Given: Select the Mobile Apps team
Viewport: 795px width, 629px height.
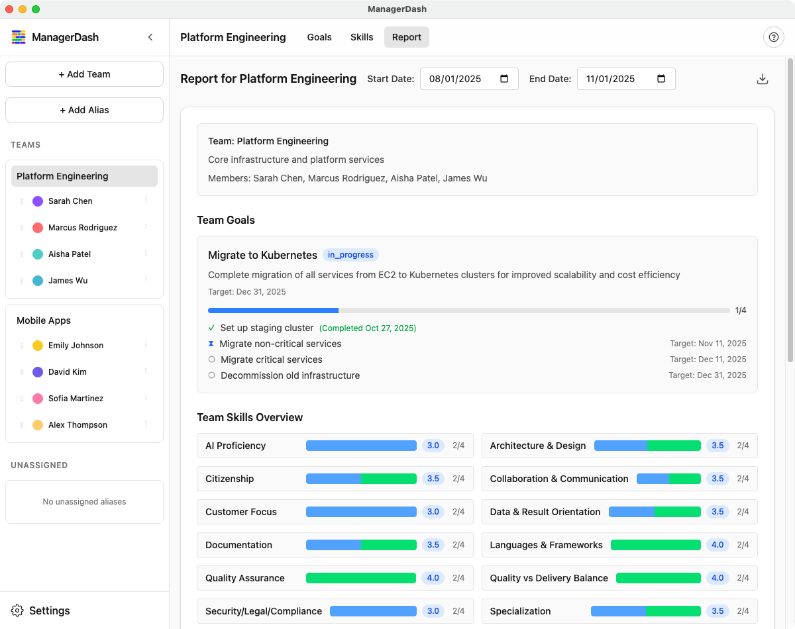Looking at the screenshot, I should tap(44, 320).
